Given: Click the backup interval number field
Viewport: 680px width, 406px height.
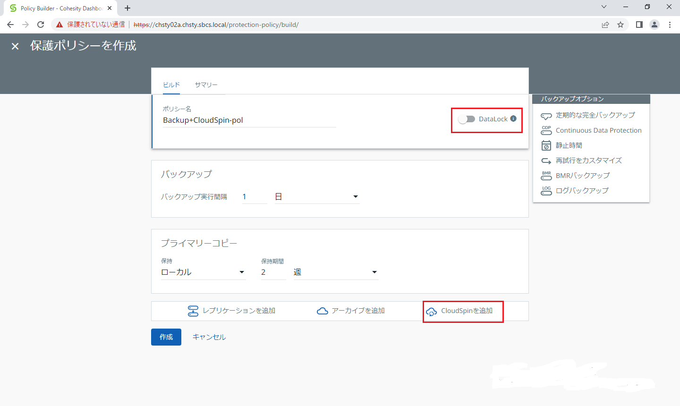Looking at the screenshot, I should (x=255, y=197).
